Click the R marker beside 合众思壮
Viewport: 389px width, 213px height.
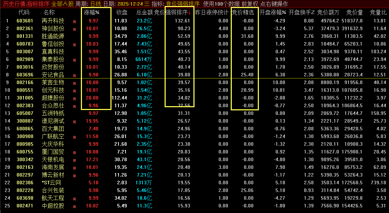(x=75, y=106)
